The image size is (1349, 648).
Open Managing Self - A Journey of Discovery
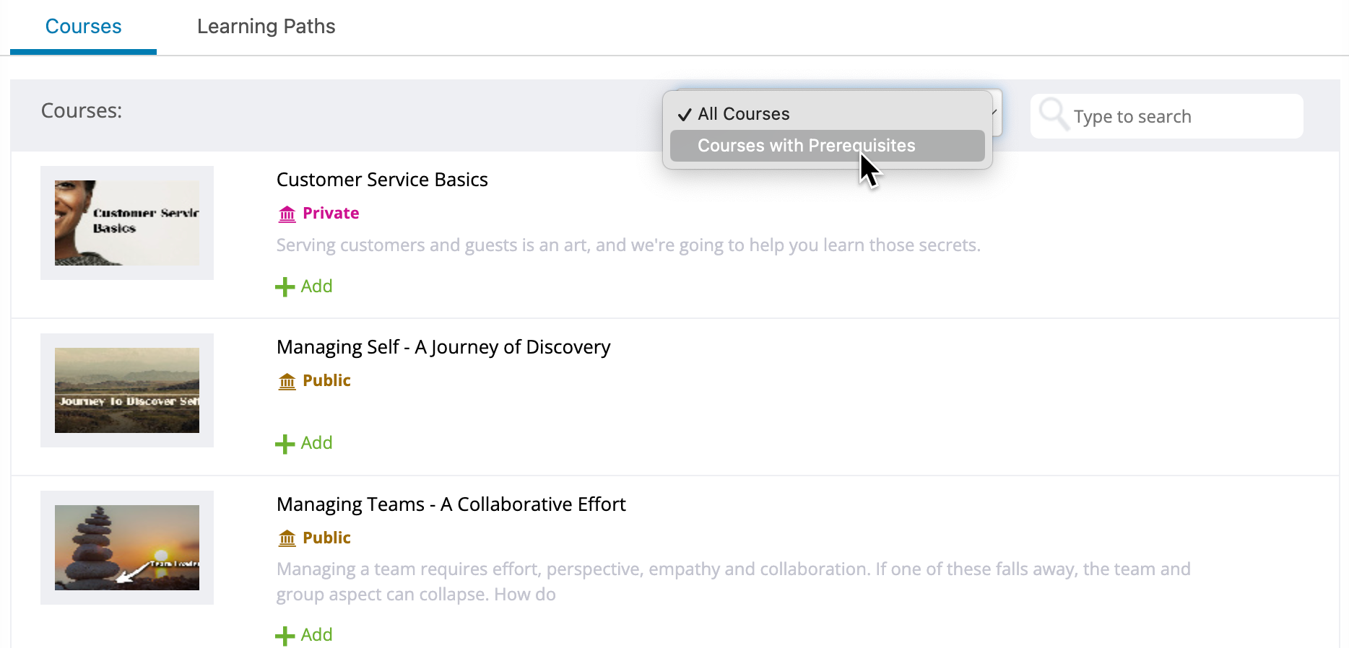click(443, 347)
